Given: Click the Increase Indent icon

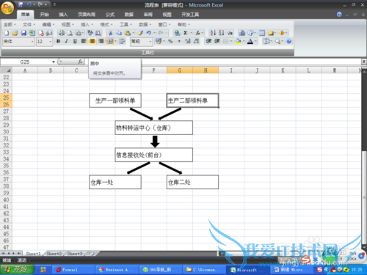Looking at the screenshot, I should coord(217,41).
